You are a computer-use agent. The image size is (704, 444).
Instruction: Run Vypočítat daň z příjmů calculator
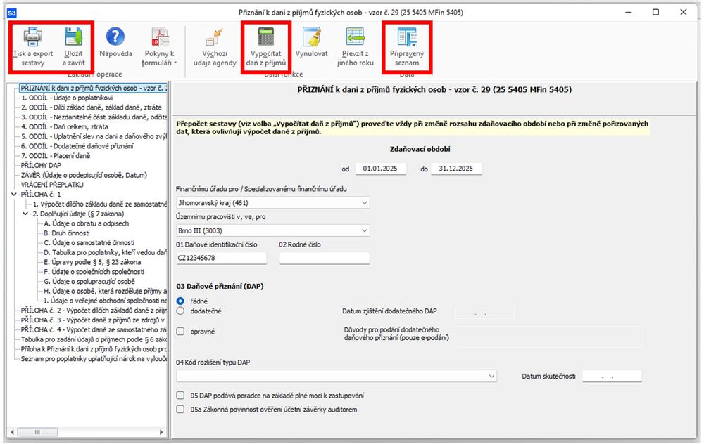click(x=265, y=37)
